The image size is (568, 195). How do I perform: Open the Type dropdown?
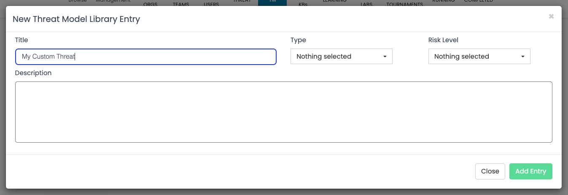tap(341, 57)
